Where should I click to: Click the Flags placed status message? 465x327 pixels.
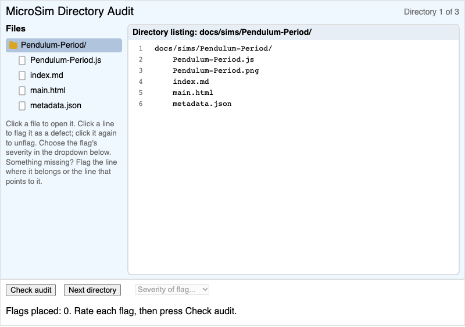click(x=121, y=311)
